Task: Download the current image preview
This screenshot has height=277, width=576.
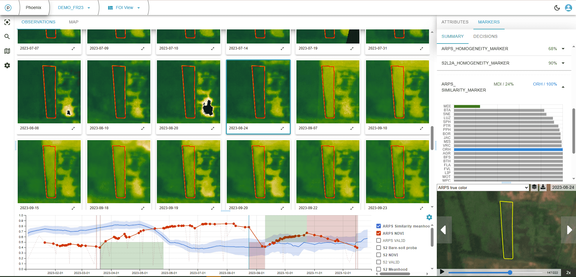Action: coord(543,187)
